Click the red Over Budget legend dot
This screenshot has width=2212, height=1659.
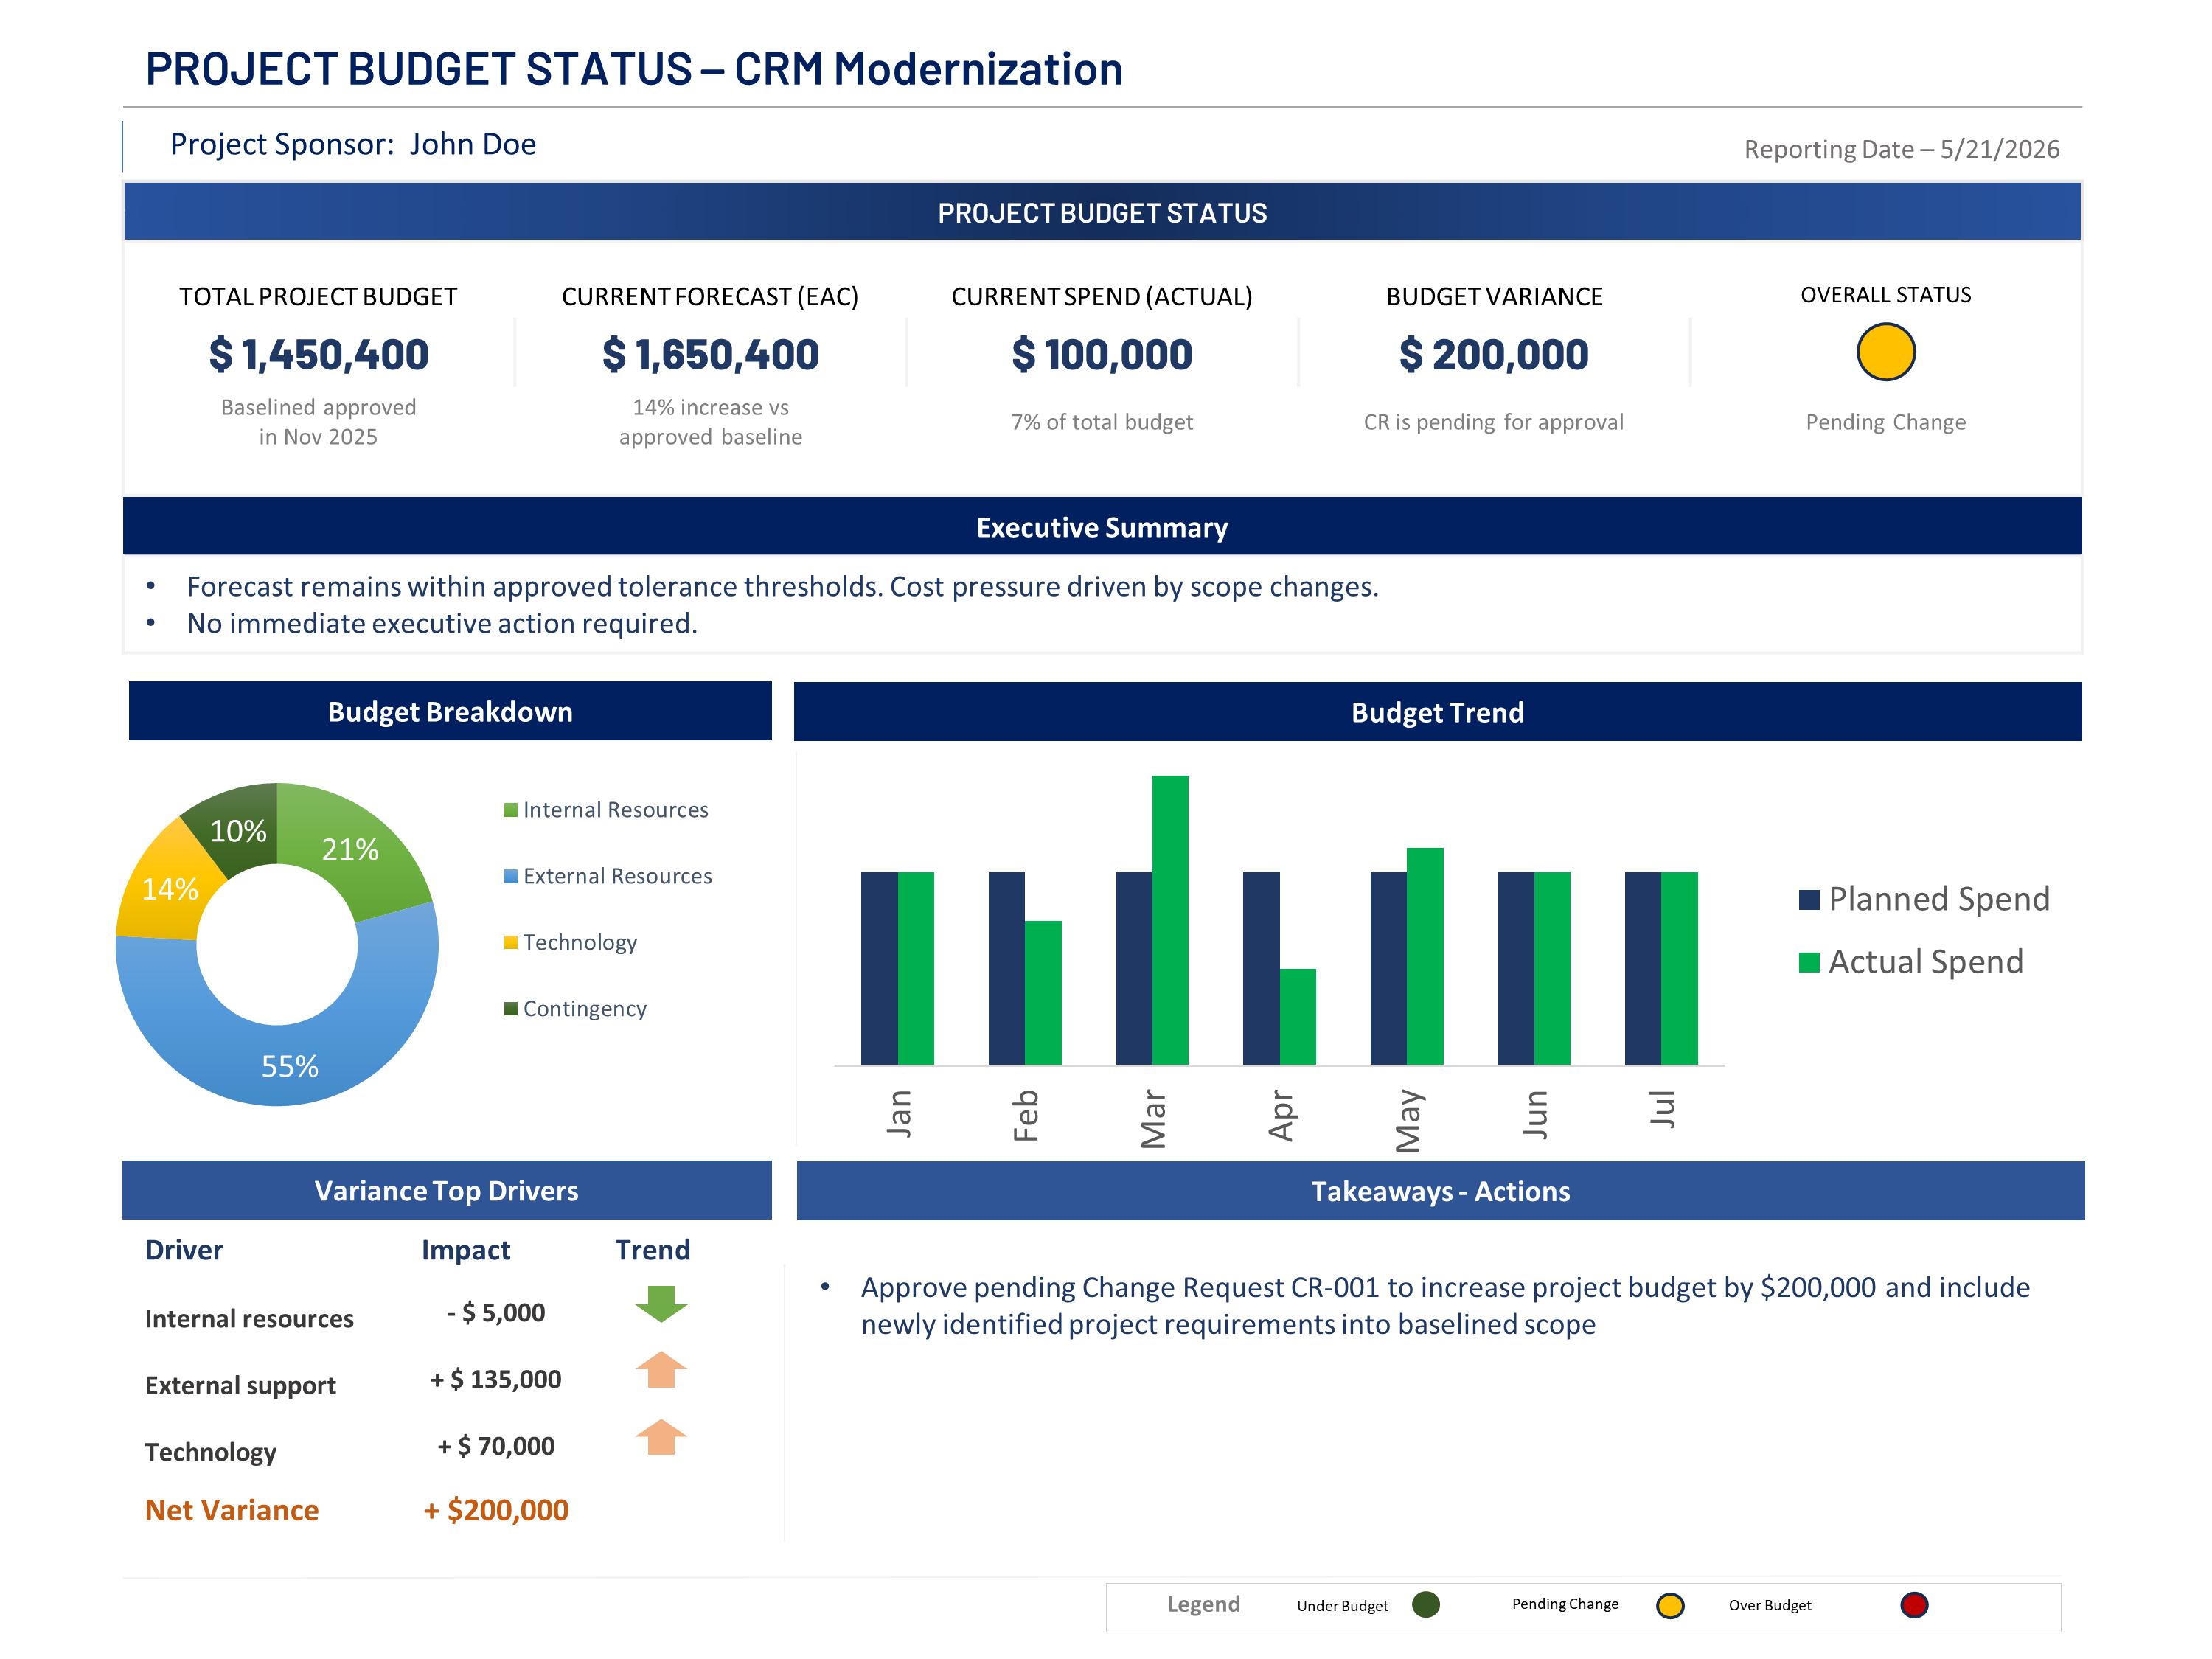(1914, 1605)
